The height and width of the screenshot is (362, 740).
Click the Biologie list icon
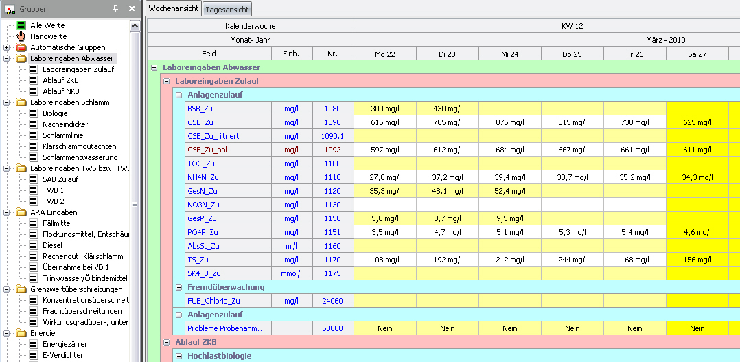point(34,113)
